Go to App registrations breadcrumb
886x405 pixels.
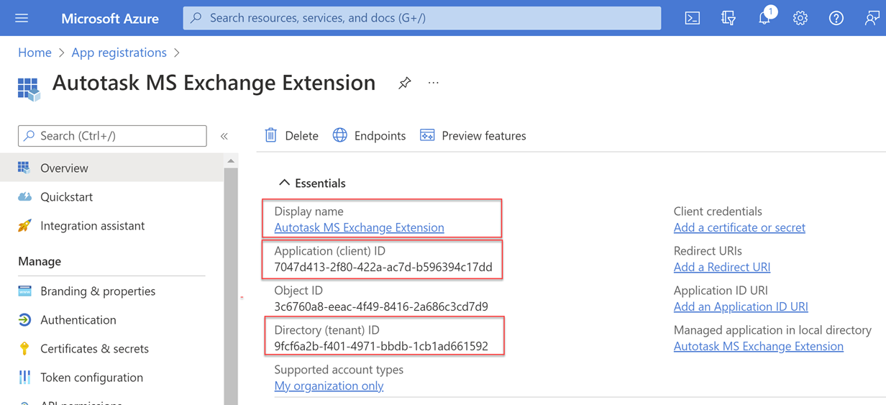tap(119, 53)
